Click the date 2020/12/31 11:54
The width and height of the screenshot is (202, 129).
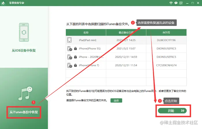click(126, 65)
